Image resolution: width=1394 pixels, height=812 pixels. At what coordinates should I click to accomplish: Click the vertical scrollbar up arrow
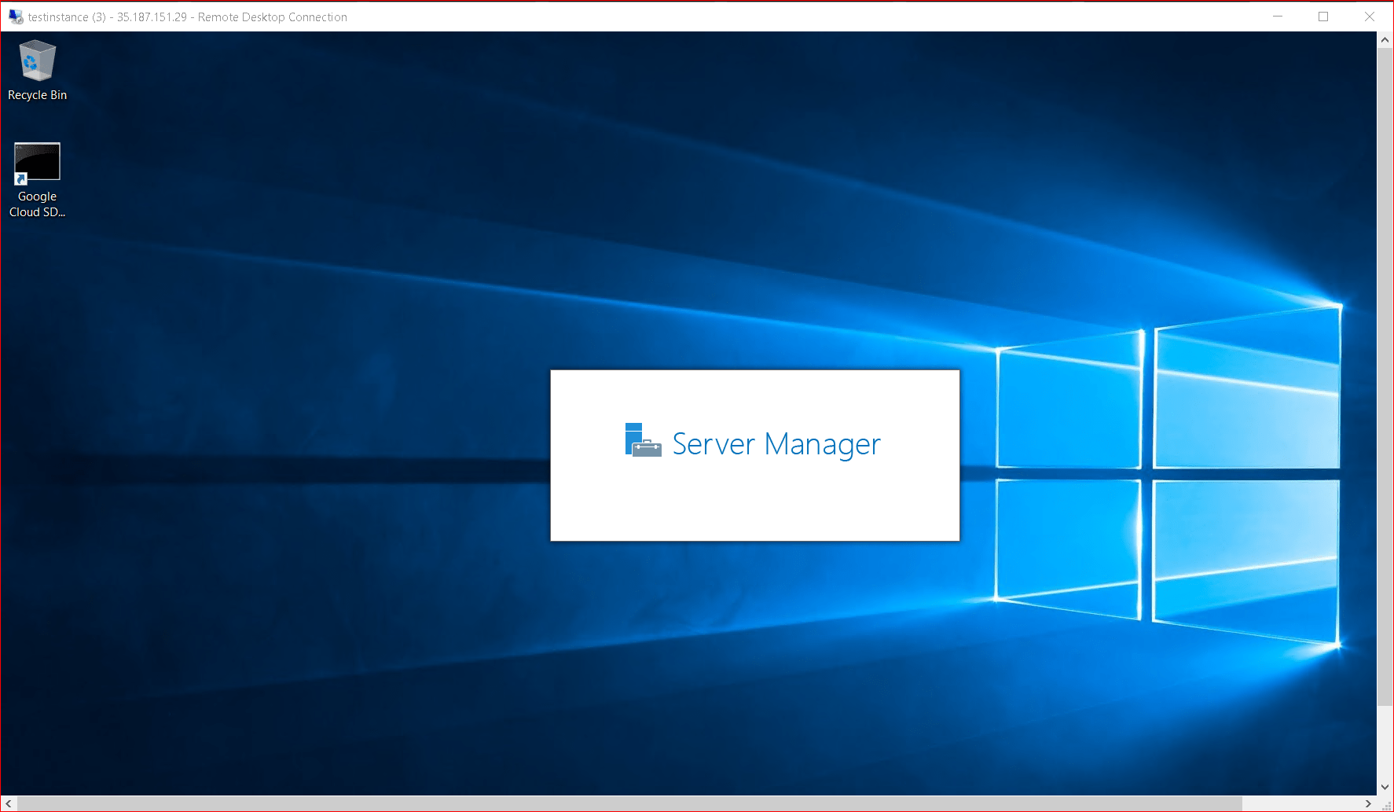pos(1385,40)
